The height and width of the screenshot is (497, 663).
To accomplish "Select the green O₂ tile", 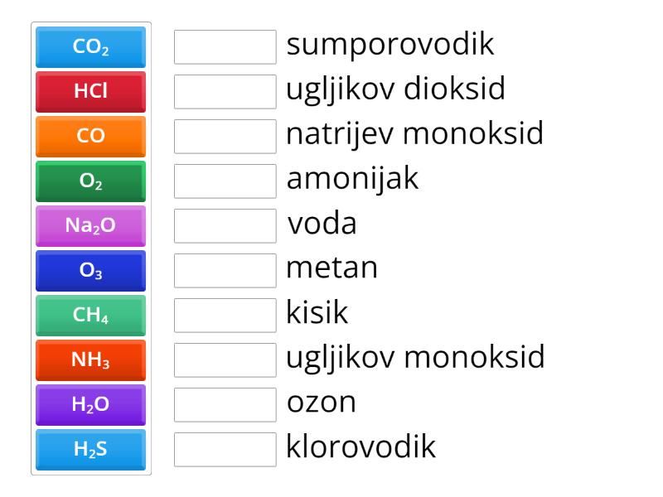I will pos(91,181).
